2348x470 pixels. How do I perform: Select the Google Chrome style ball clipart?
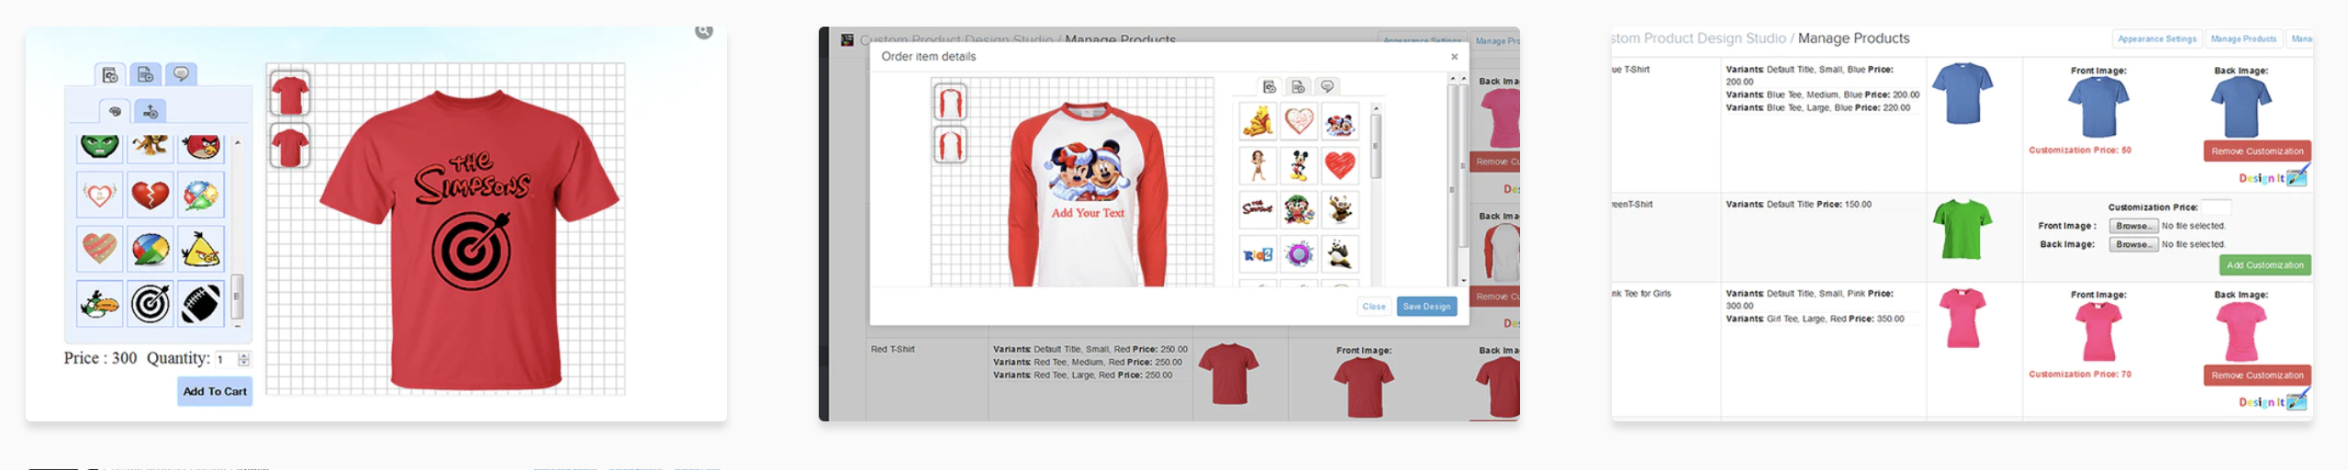pyautogui.click(x=151, y=249)
